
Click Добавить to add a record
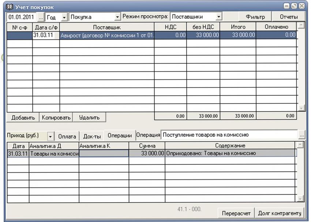(x=23, y=118)
